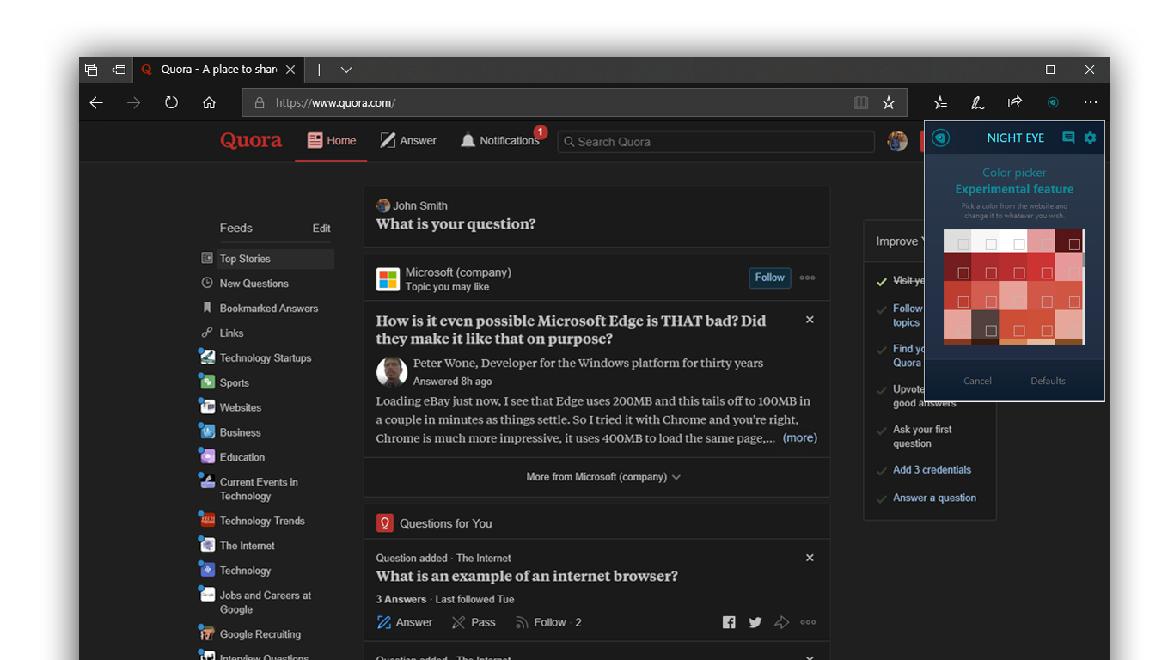Image resolution: width=1174 pixels, height=660 pixels.
Task: Dismiss the internet browser question
Action: [x=810, y=558]
